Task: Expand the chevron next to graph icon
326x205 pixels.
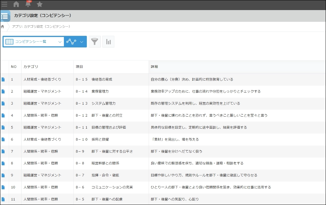Action: 82,42
